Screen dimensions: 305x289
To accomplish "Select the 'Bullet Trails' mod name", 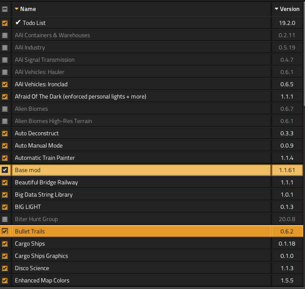I will pyautogui.click(x=30, y=231).
